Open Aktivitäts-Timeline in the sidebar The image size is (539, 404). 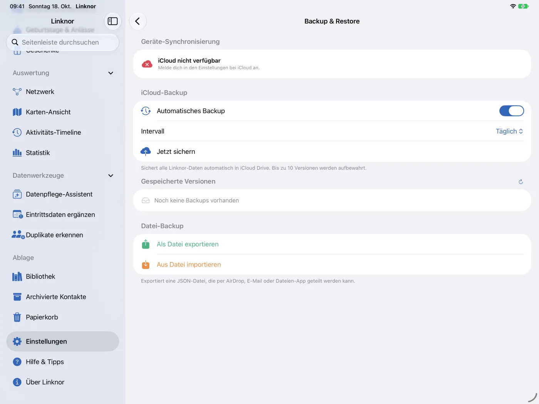[63, 132]
